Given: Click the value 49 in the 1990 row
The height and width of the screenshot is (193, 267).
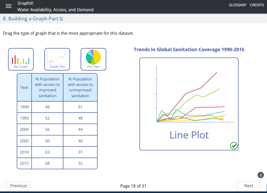Looking at the screenshot, I should pos(47,107).
